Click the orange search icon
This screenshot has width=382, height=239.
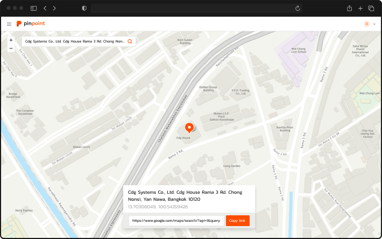[130, 41]
